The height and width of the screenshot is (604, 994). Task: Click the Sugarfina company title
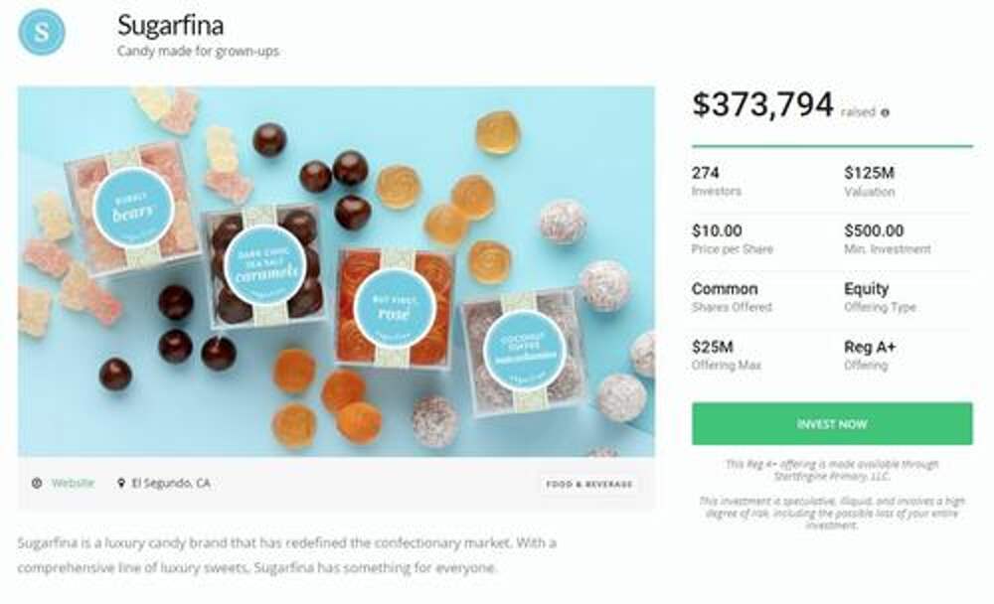pos(170,24)
